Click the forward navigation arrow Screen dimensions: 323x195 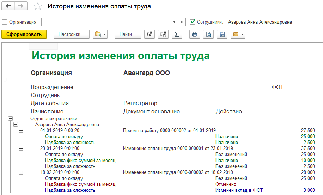(x=21, y=6)
